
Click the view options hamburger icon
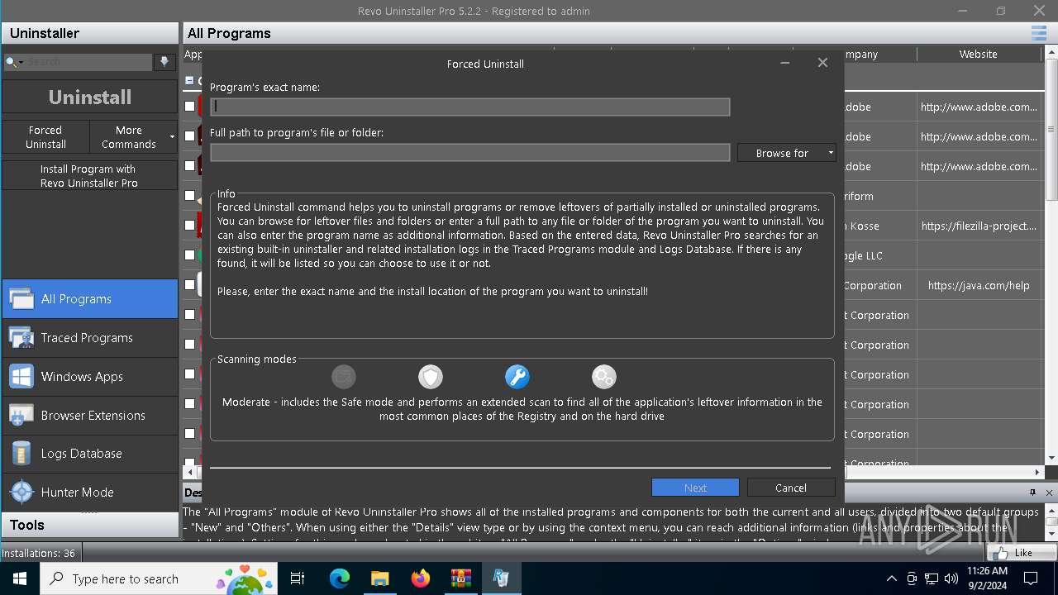coord(1038,33)
